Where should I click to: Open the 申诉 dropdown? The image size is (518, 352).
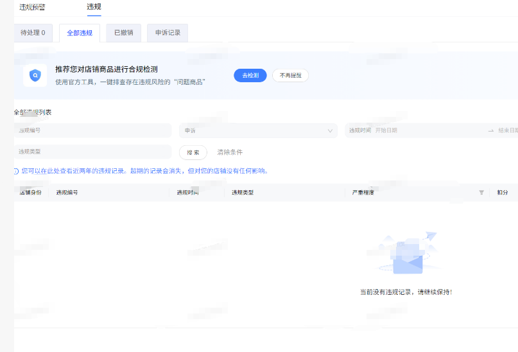coord(258,130)
